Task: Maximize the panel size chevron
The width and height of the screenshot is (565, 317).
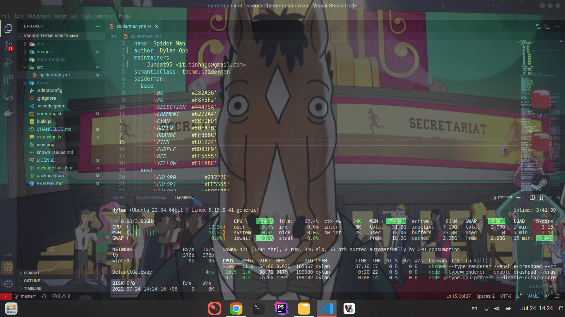Action: pos(550,198)
